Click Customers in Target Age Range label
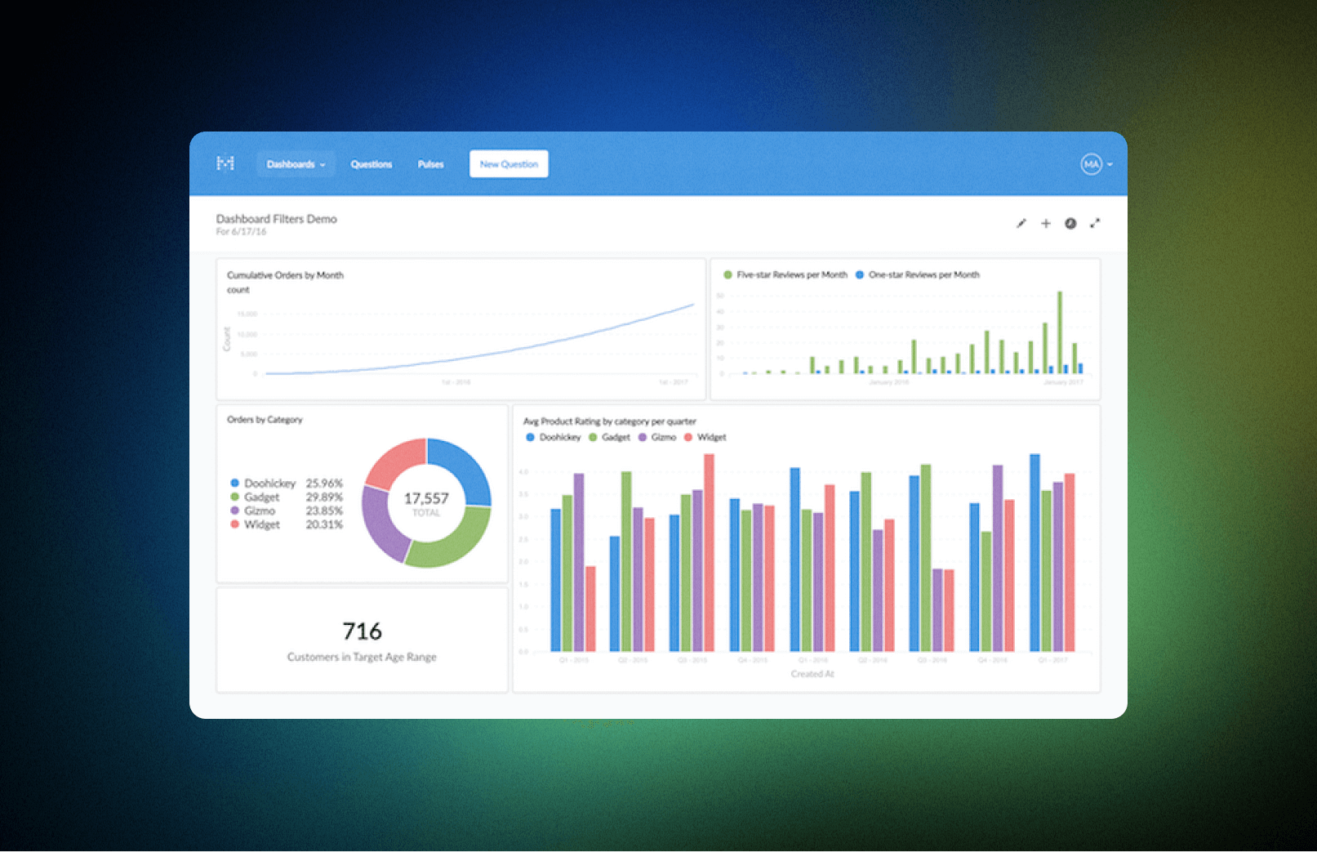Screen dimensions: 1317x852 (362, 657)
